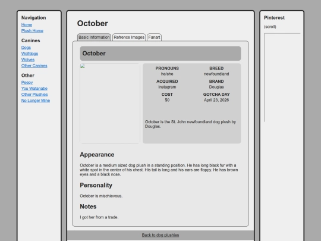Click the appearance paragraph about black fur
Image resolution: width=321 pixels, height=241 pixels.
[x=159, y=170]
